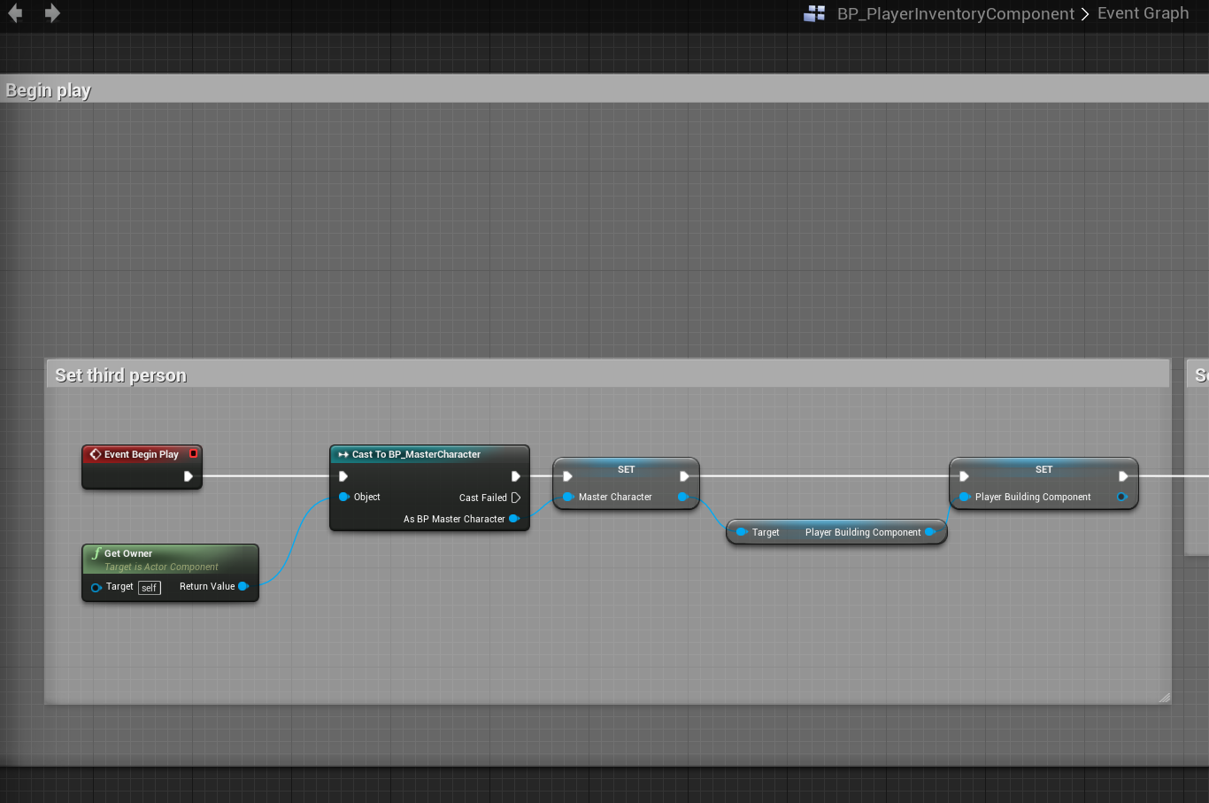Click Event Begin Play's exec output pin
Screen dimensions: 1209x803
click(x=188, y=476)
